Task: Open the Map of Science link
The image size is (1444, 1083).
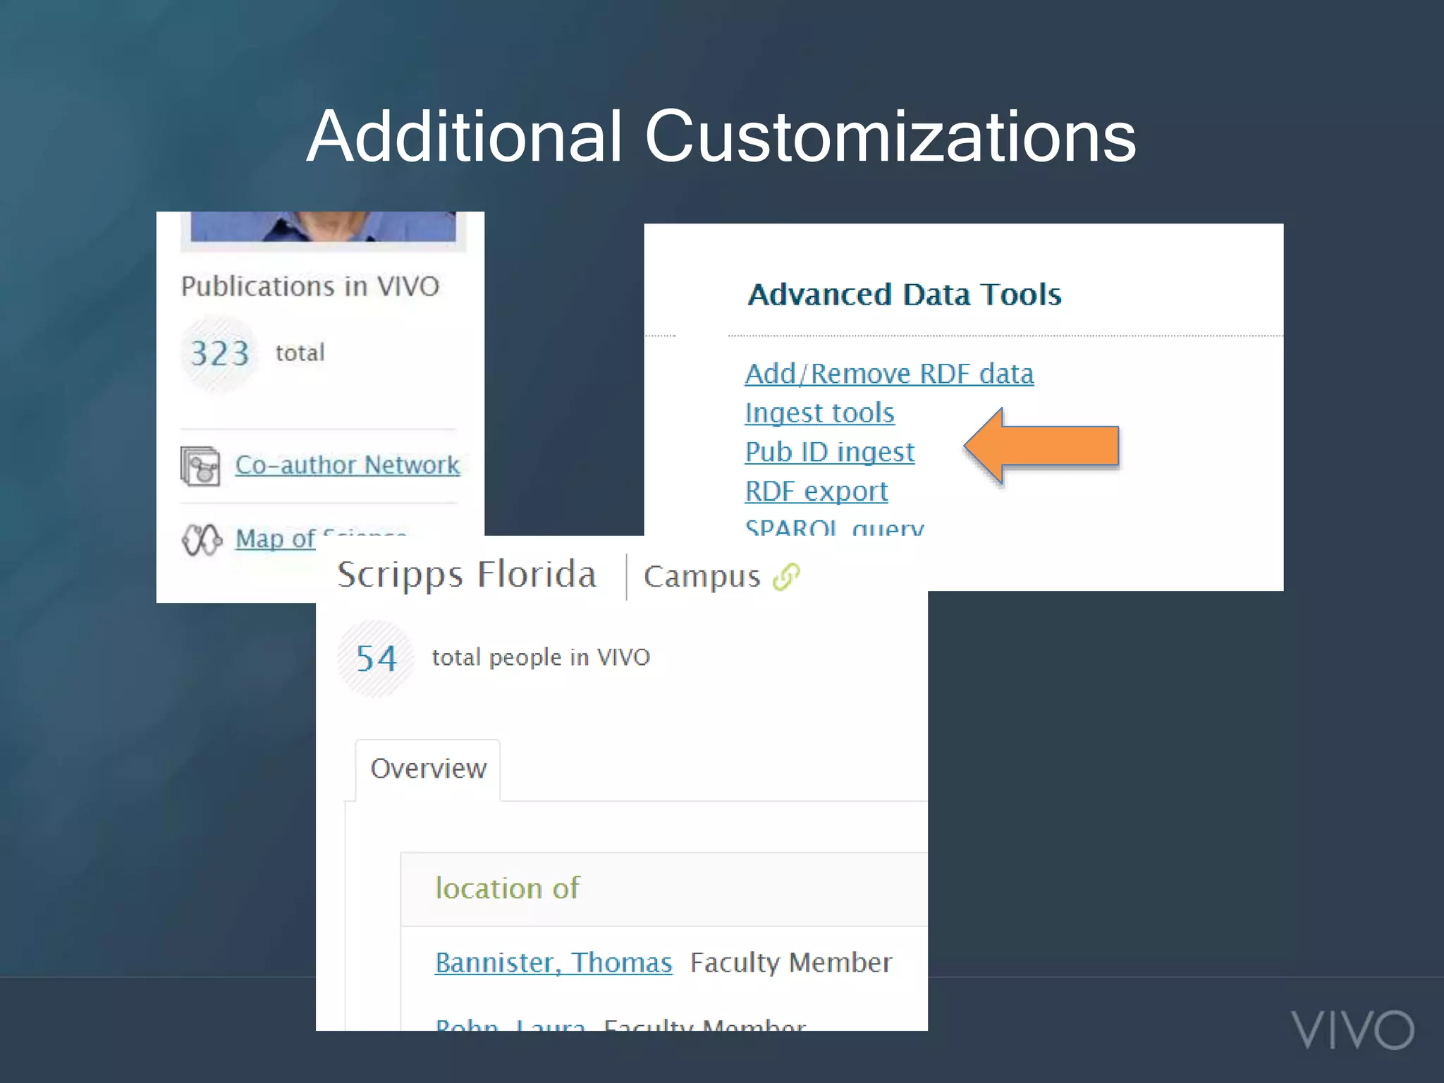Action: (321, 538)
